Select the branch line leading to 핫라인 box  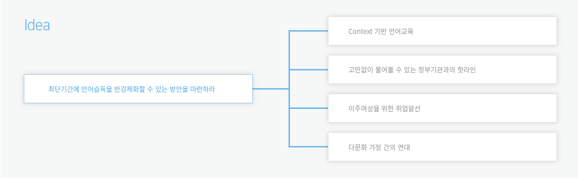click(x=309, y=70)
